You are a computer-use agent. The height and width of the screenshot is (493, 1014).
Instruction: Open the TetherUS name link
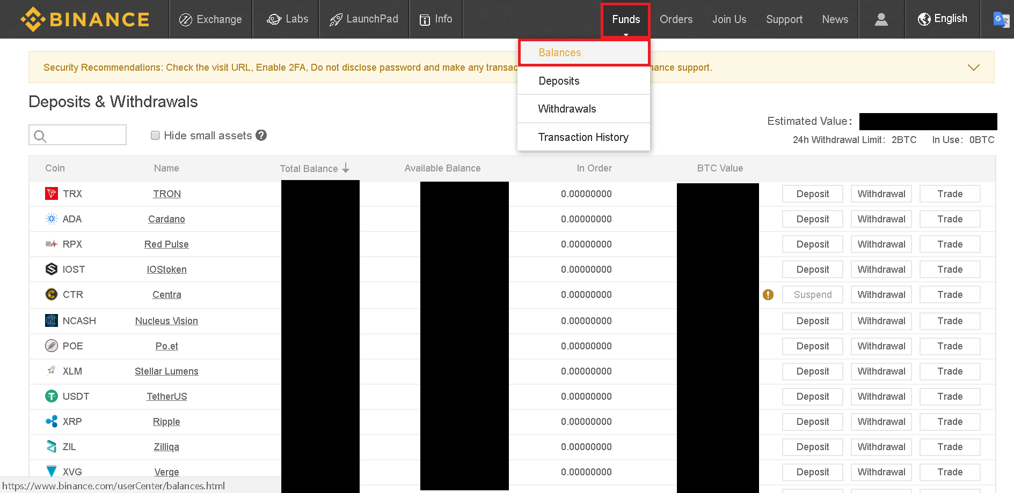click(167, 397)
